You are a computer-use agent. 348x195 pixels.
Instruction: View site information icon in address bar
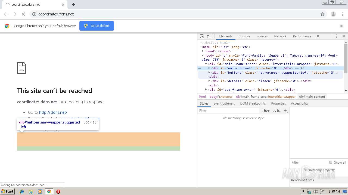[x=34, y=14]
